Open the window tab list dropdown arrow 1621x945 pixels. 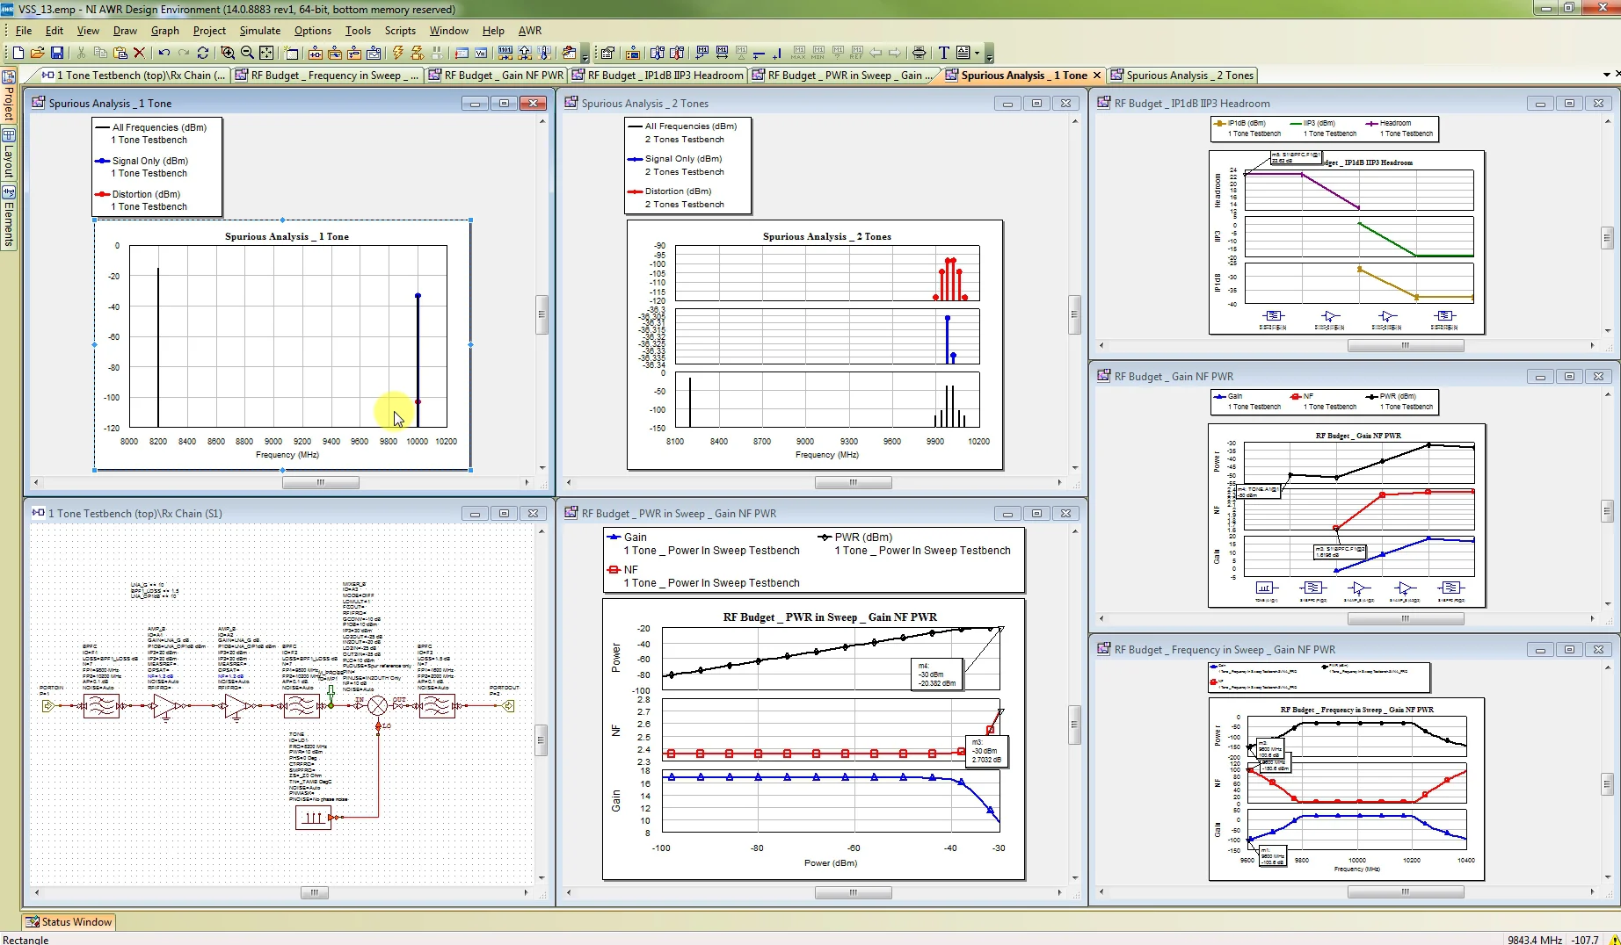1606,75
